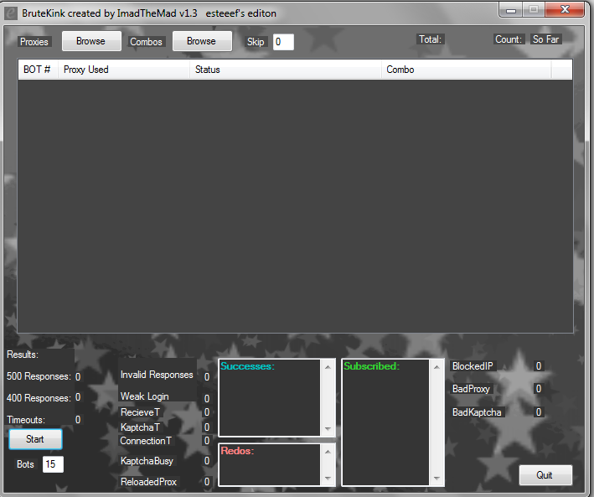Screen dimensions: 594x497
Task: Click the BlockedIP counter value
Action: (539, 365)
